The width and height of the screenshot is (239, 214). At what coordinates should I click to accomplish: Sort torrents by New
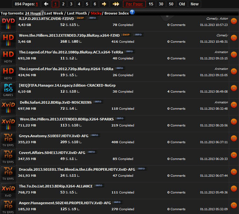coord(195,4)
